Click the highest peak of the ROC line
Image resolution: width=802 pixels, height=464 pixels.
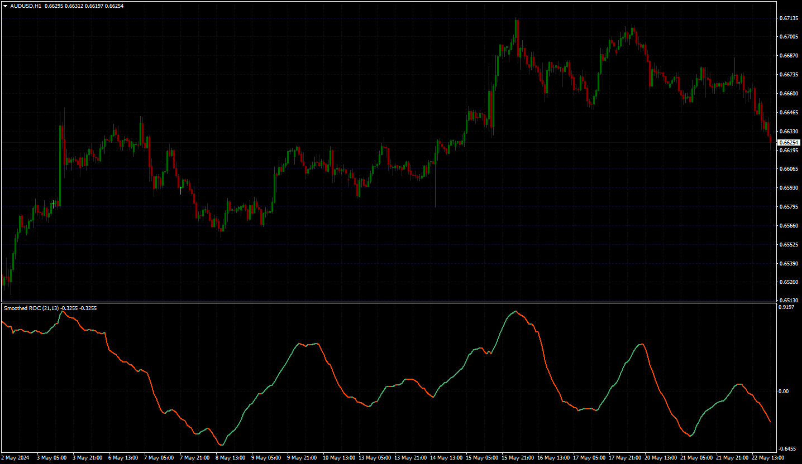(x=515, y=311)
